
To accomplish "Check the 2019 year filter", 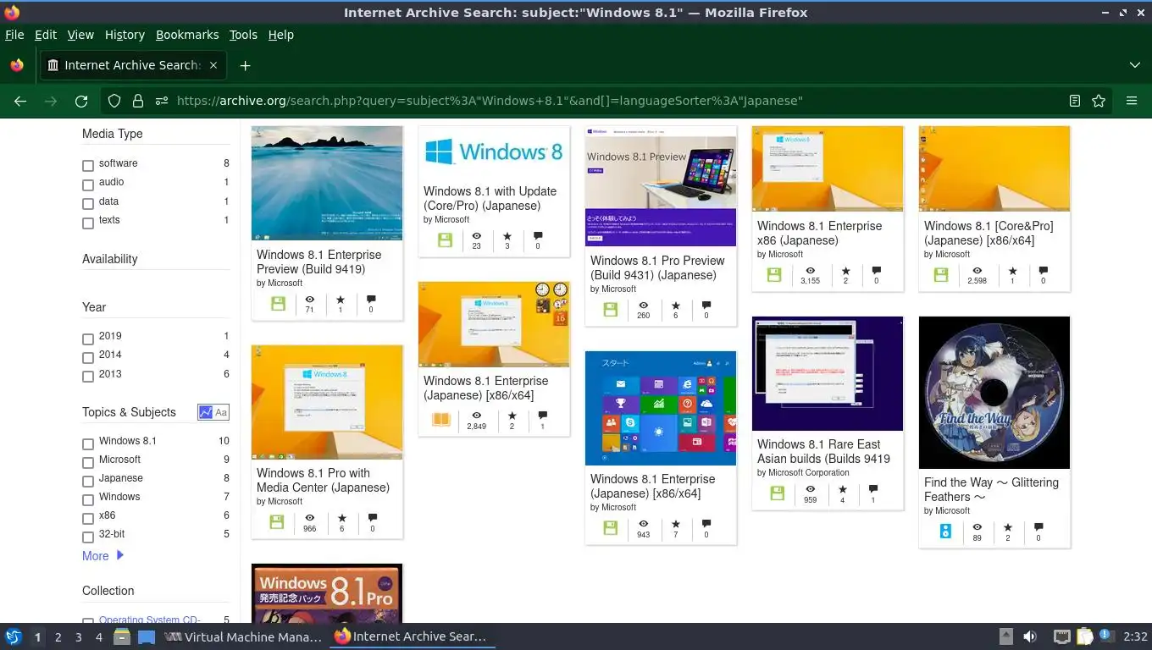I will 88,339.
